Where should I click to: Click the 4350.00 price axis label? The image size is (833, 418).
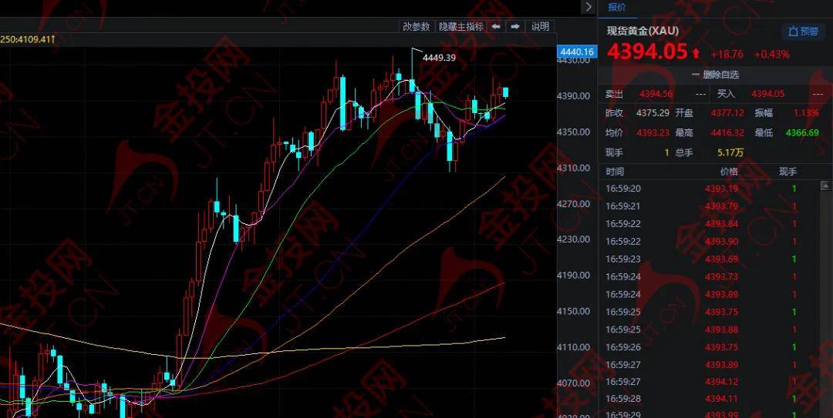tap(573, 132)
